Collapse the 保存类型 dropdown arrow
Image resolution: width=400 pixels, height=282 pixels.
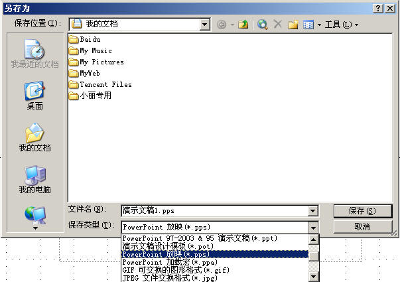coord(312,227)
